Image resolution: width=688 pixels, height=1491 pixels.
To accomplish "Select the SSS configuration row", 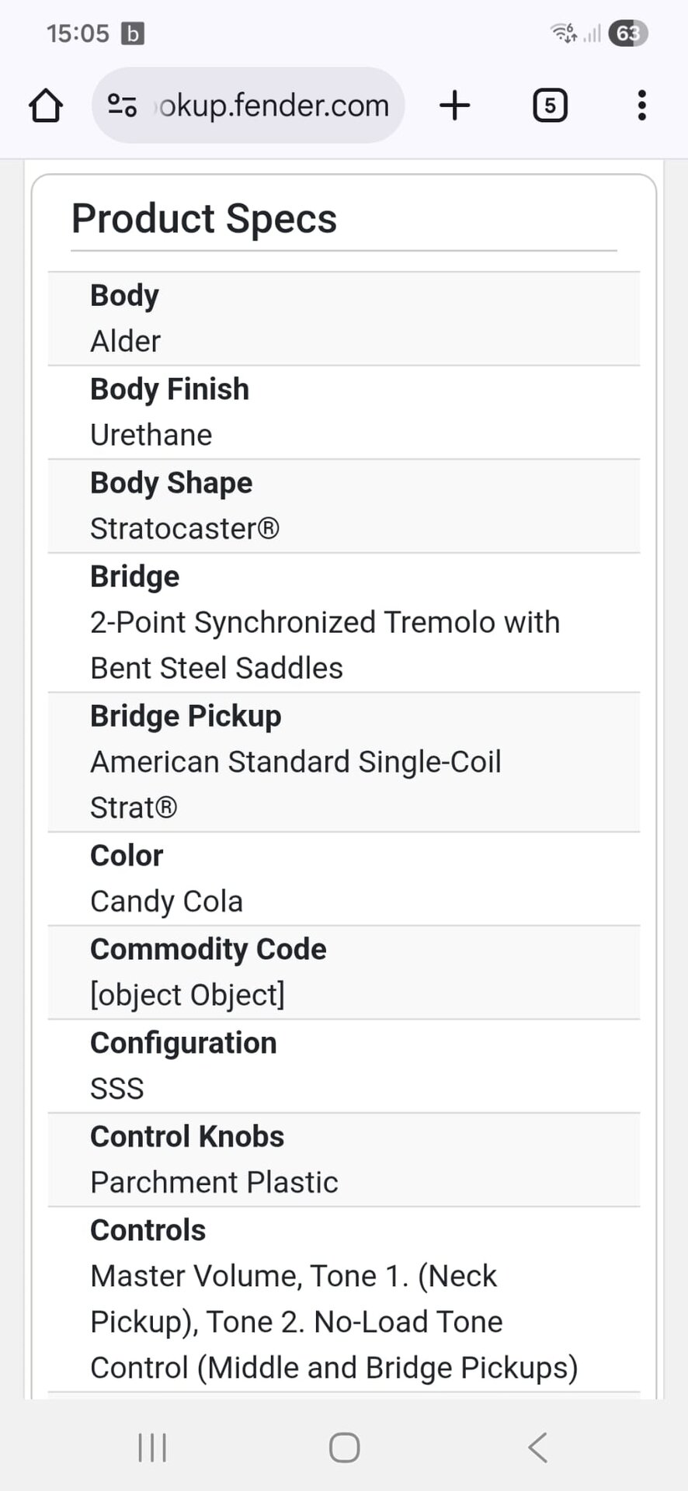I will [343, 1066].
